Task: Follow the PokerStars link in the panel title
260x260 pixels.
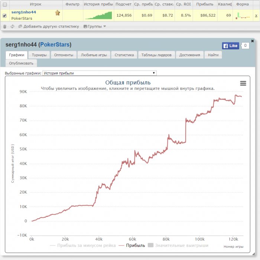Action: tap(55, 45)
